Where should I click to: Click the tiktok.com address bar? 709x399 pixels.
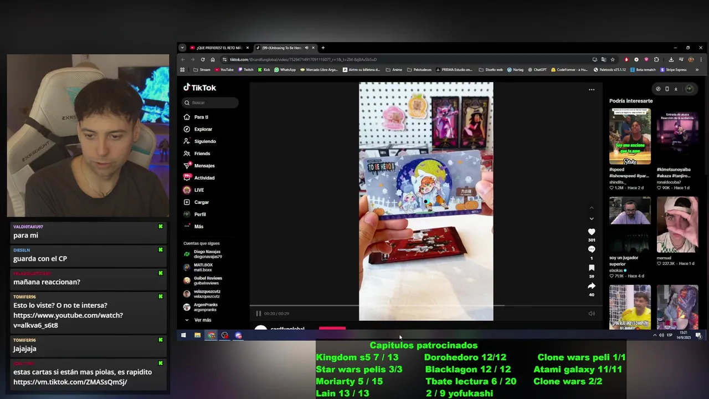(407, 59)
